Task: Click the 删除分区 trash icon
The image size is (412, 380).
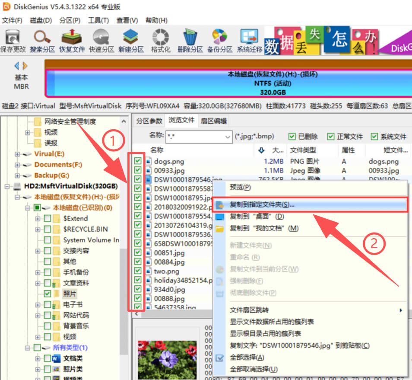Action: (190, 42)
